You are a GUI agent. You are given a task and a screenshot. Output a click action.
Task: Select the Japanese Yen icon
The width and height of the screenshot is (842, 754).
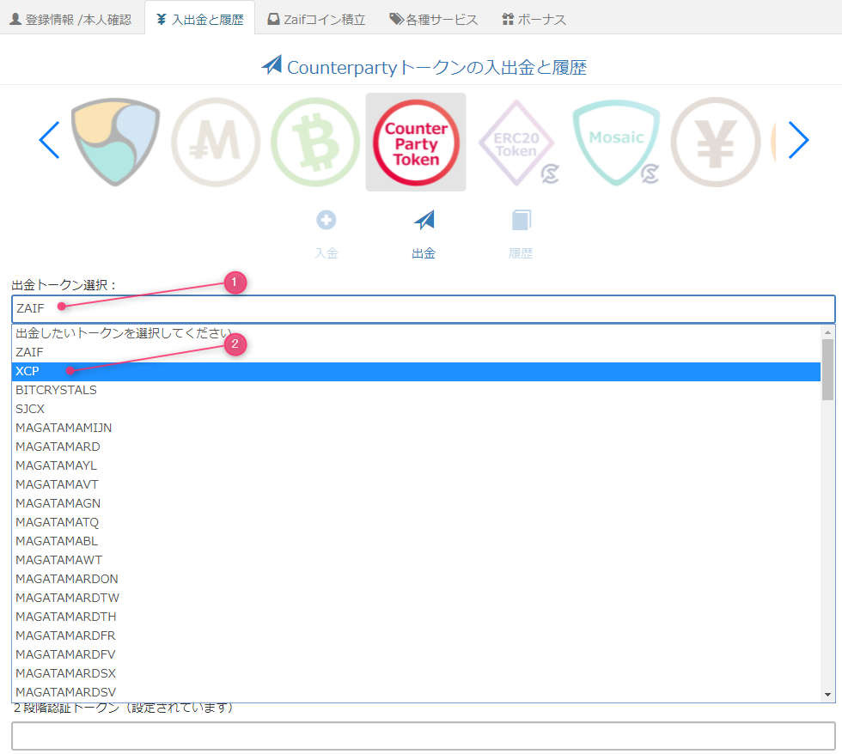[x=715, y=142]
